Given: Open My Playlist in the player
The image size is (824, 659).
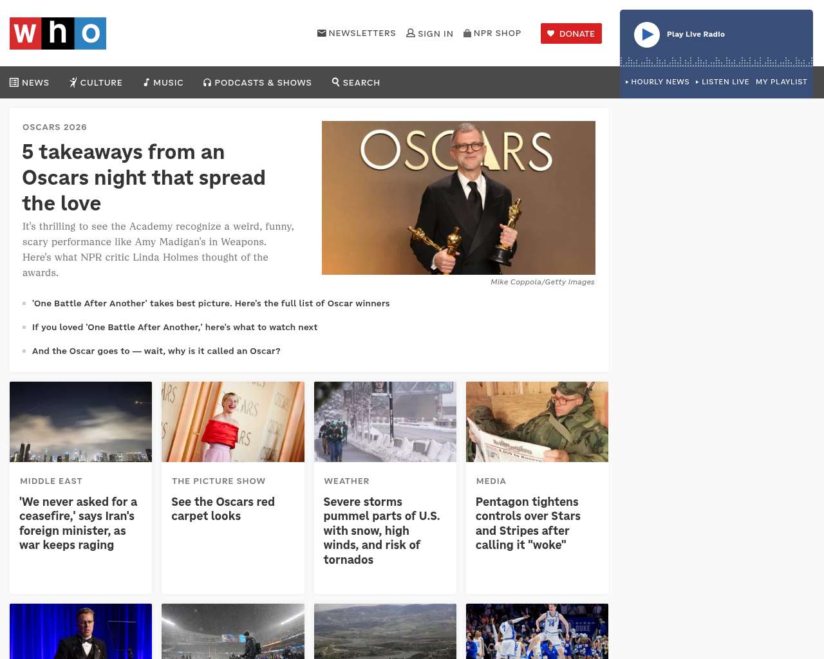Looking at the screenshot, I should [781, 82].
